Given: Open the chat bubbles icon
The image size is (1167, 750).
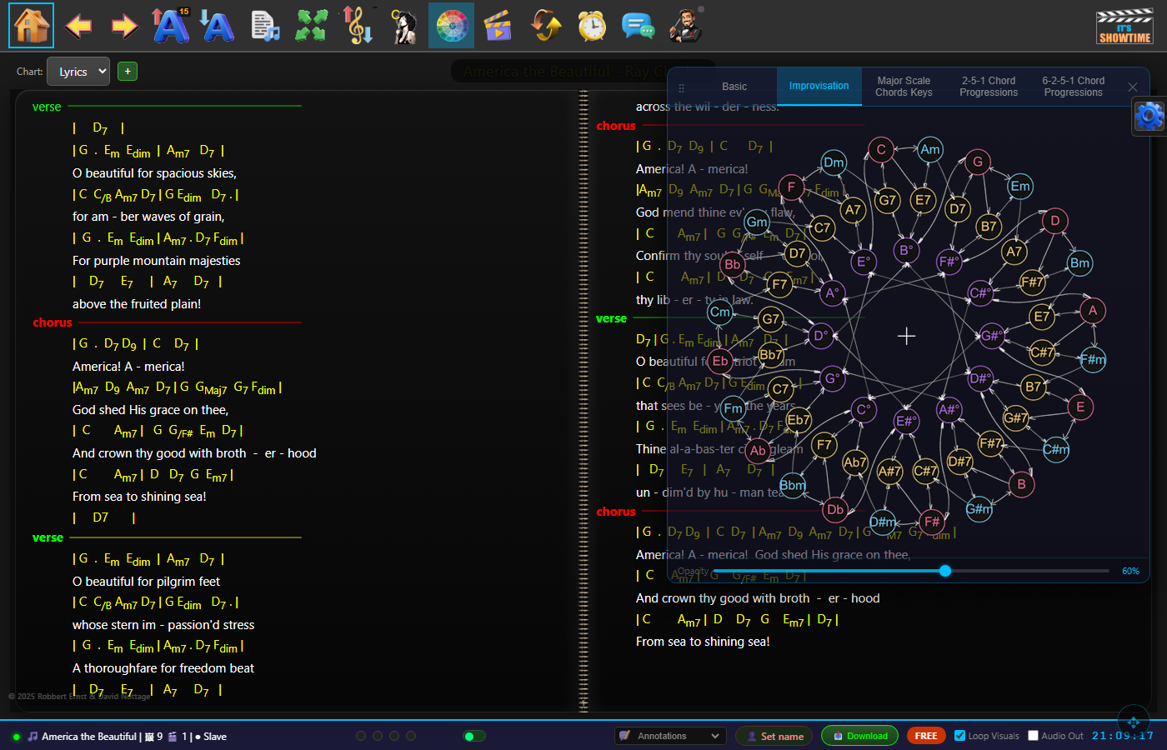Looking at the screenshot, I should 638,26.
